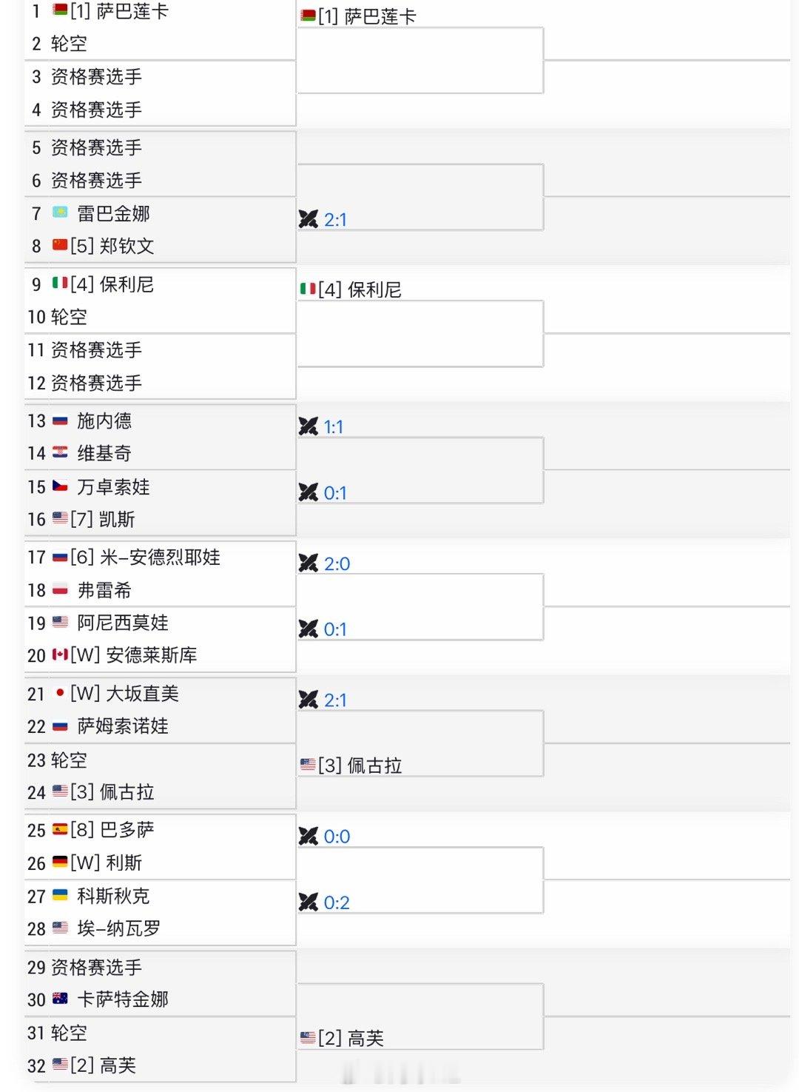799x1092 pixels.
Task: Select player [5] 郑钦文 in the draw
Action: pos(112,246)
